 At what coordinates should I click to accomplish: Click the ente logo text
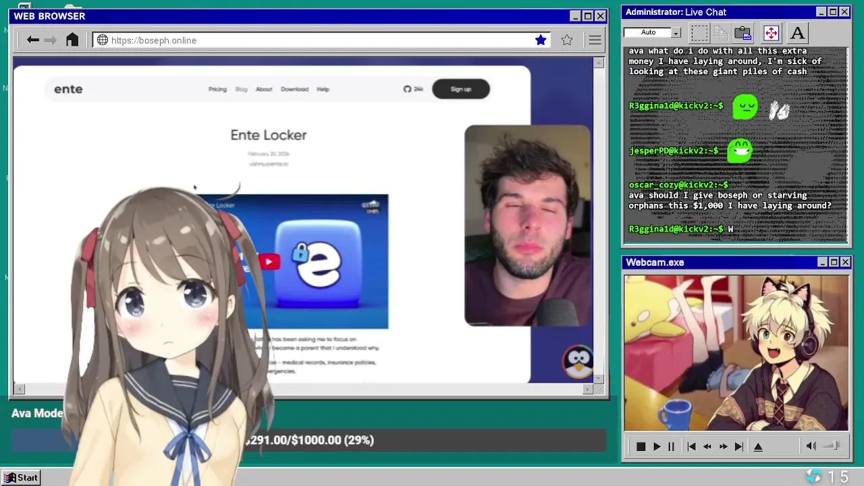coord(68,89)
